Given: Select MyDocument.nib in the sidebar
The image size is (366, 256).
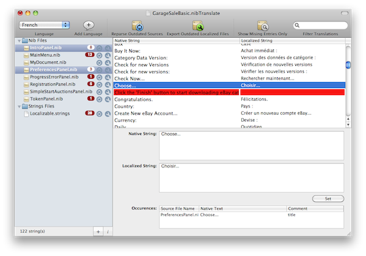Looking at the screenshot, I should point(48,63).
